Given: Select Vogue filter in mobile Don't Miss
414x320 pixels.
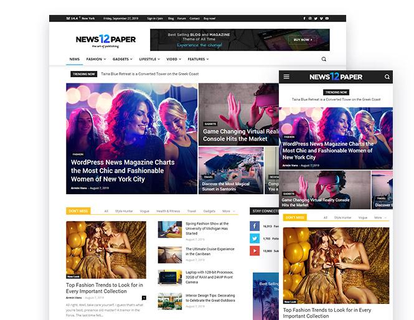Looking at the screenshot, I should tap(363, 217).
